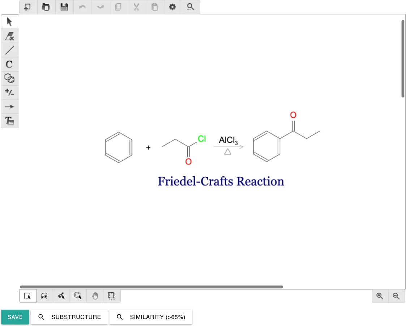Open the text label tool
Image resolution: width=406 pixels, height=326 pixels.
coord(10,121)
